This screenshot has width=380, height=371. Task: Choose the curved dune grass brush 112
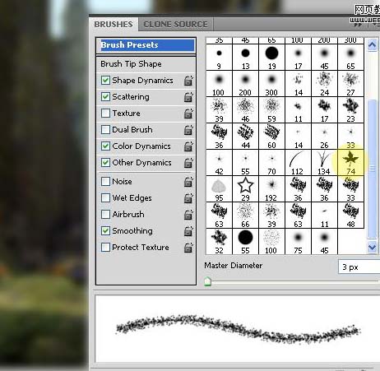pos(298,163)
